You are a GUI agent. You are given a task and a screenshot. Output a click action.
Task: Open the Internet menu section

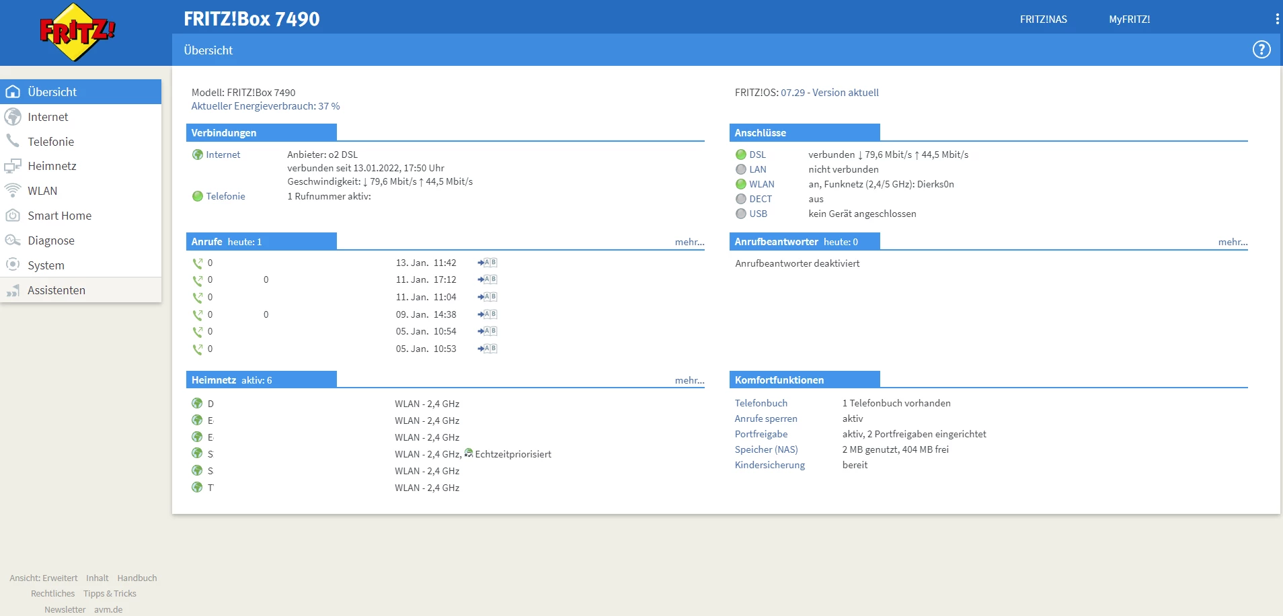[x=81, y=117]
